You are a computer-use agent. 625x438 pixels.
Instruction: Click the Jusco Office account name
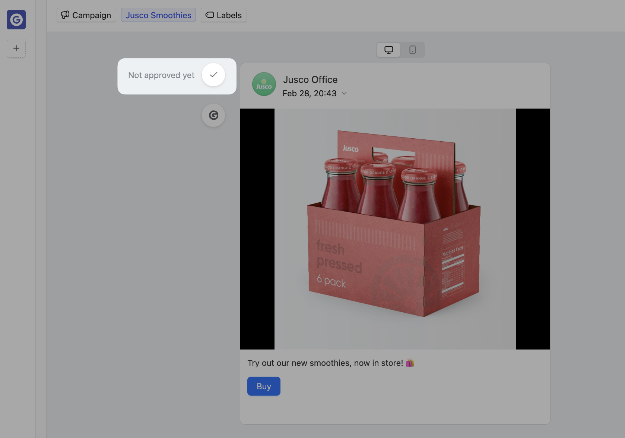click(310, 80)
